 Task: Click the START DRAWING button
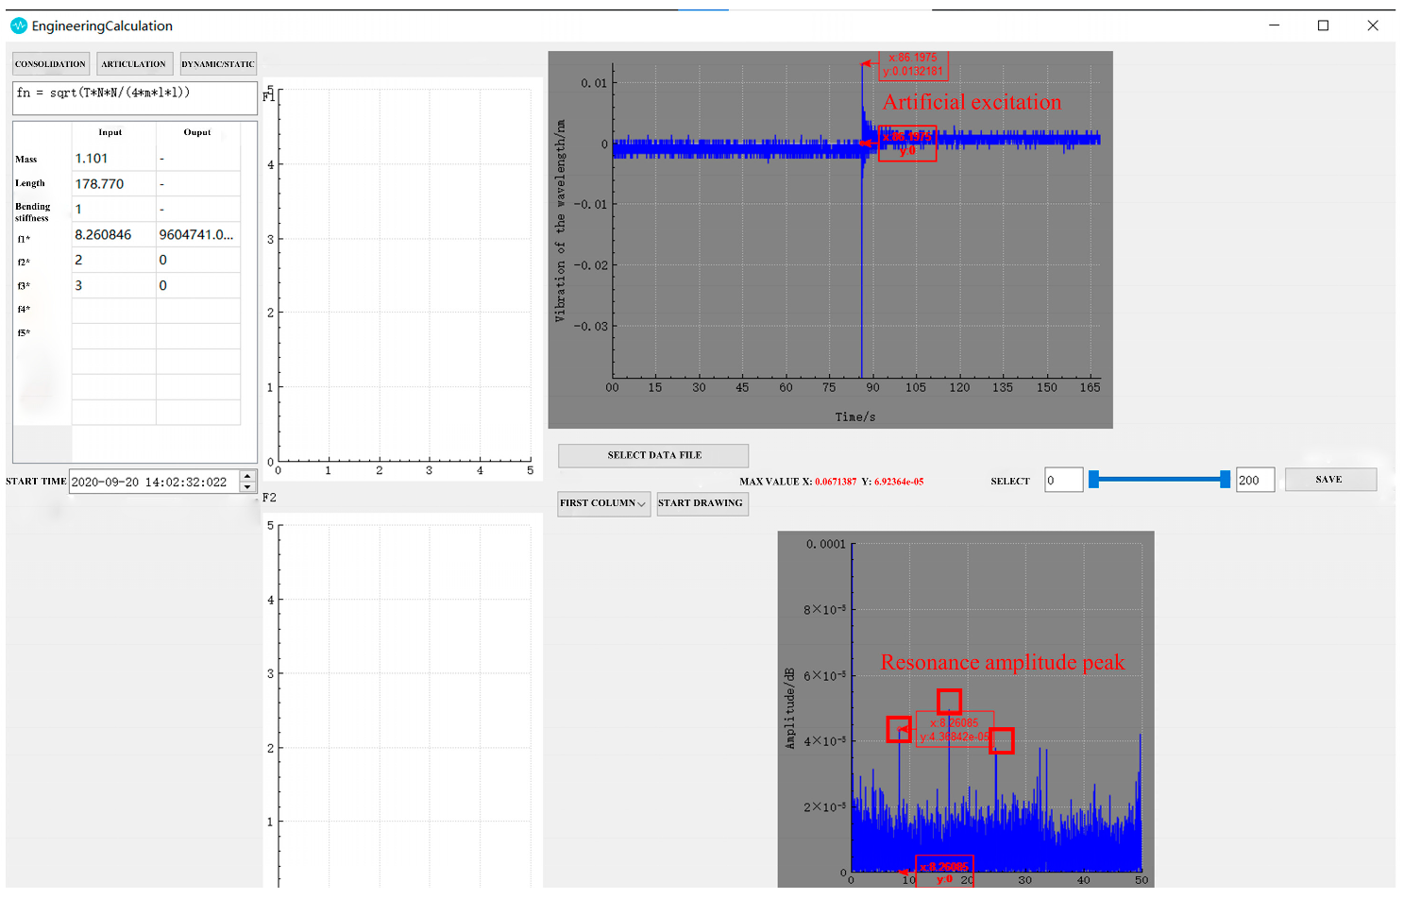[x=701, y=503]
